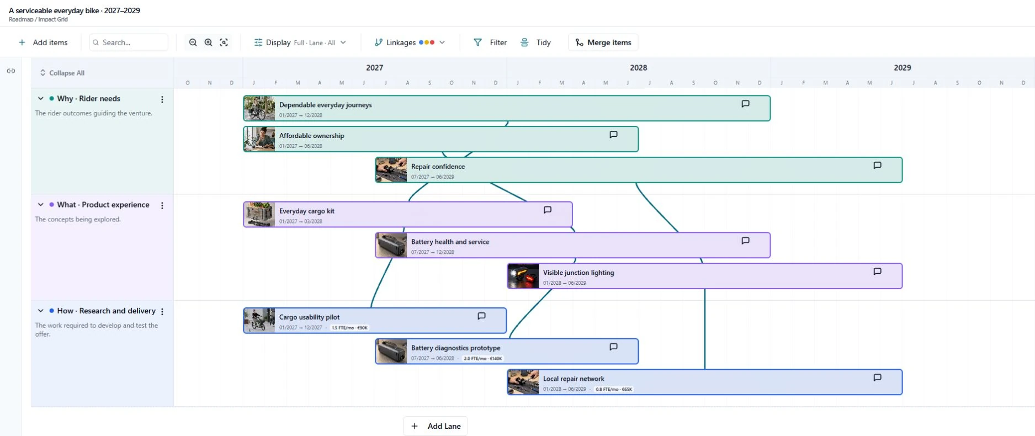The height and width of the screenshot is (436, 1035).
Task: Collapse the Why · Rider needs lane
Action: (40, 99)
